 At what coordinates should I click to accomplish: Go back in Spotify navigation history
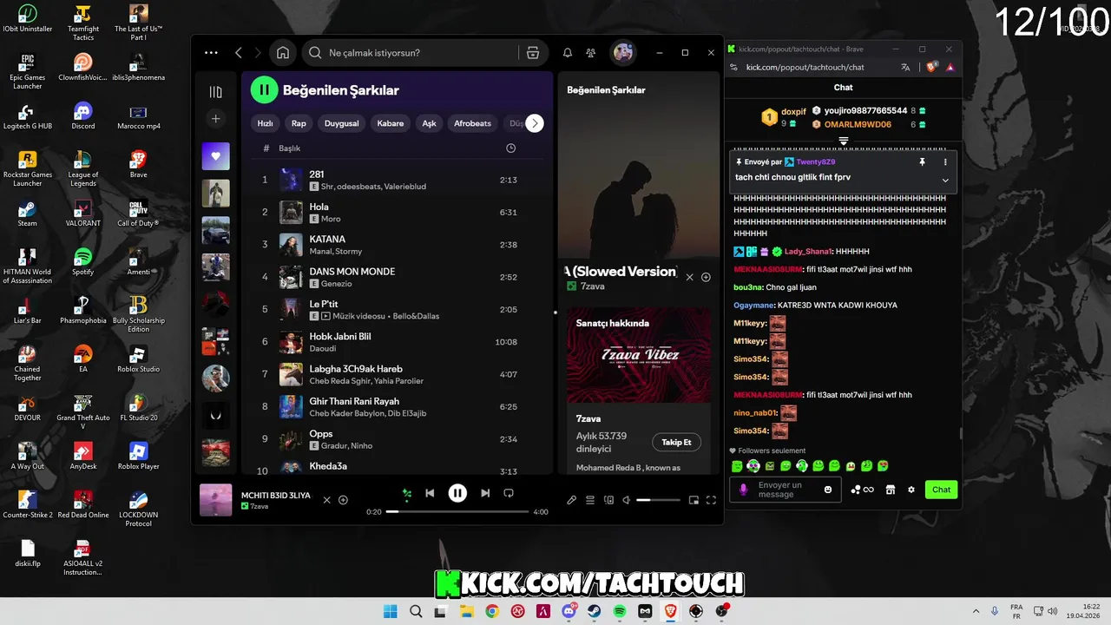(239, 53)
